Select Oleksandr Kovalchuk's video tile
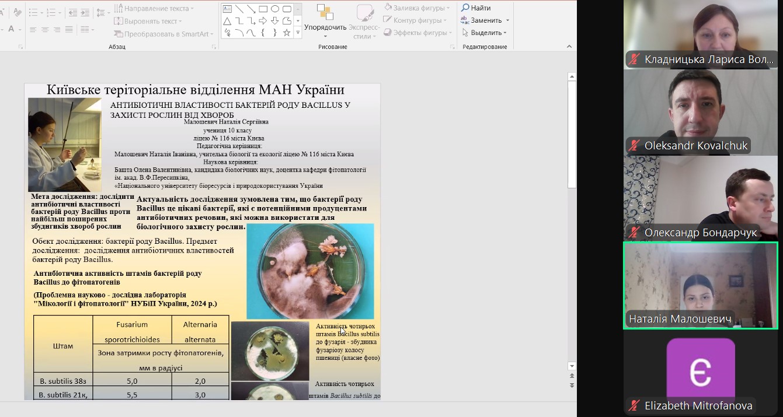 point(701,111)
